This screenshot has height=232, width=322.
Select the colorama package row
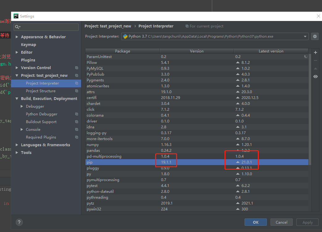[197, 115]
